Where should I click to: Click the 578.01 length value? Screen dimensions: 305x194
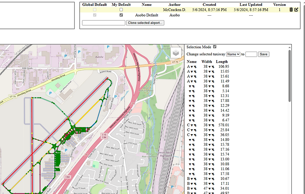click(224, 125)
